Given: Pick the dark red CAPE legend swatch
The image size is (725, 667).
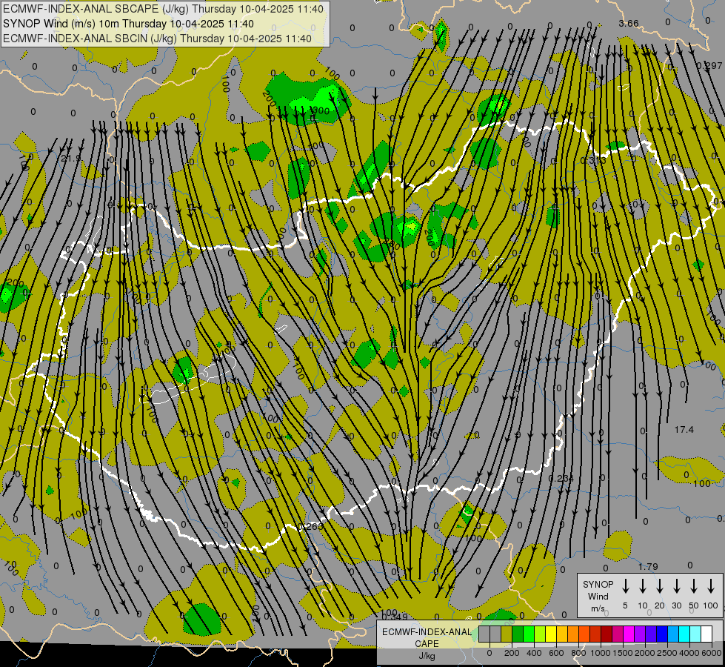Looking at the screenshot, I should tap(607, 634).
